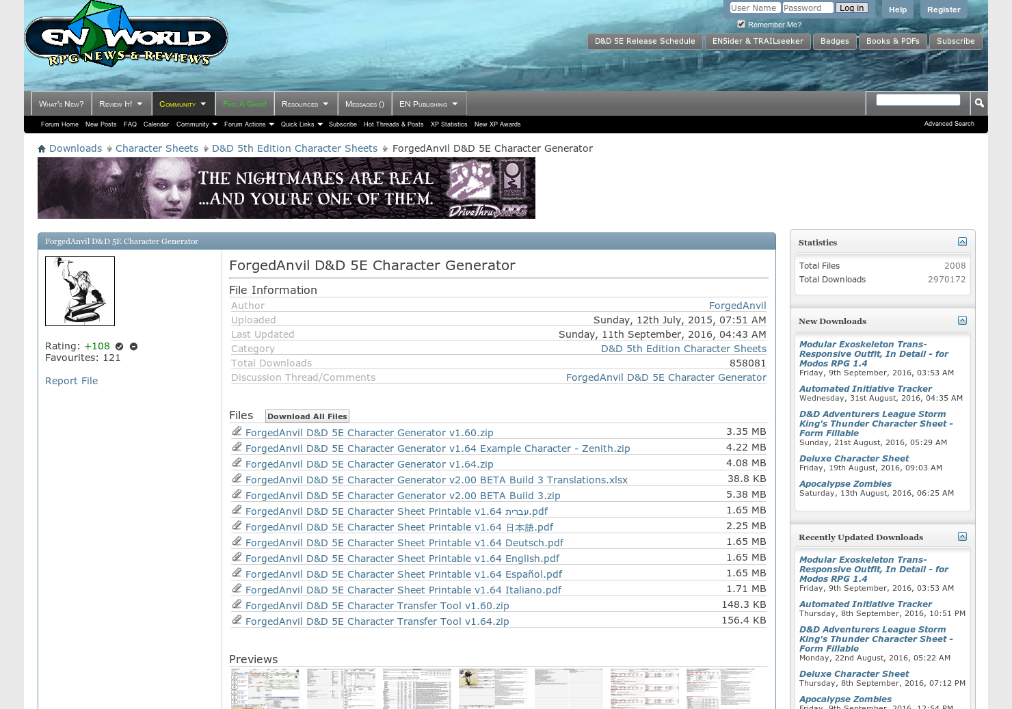Click the ForgedAnvil blacksmith avatar image
Viewport: 1012px width, 709px height.
click(x=80, y=291)
